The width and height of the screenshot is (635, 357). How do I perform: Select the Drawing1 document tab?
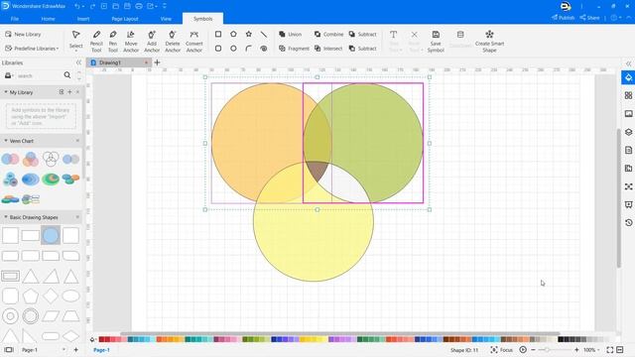click(110, 62)
